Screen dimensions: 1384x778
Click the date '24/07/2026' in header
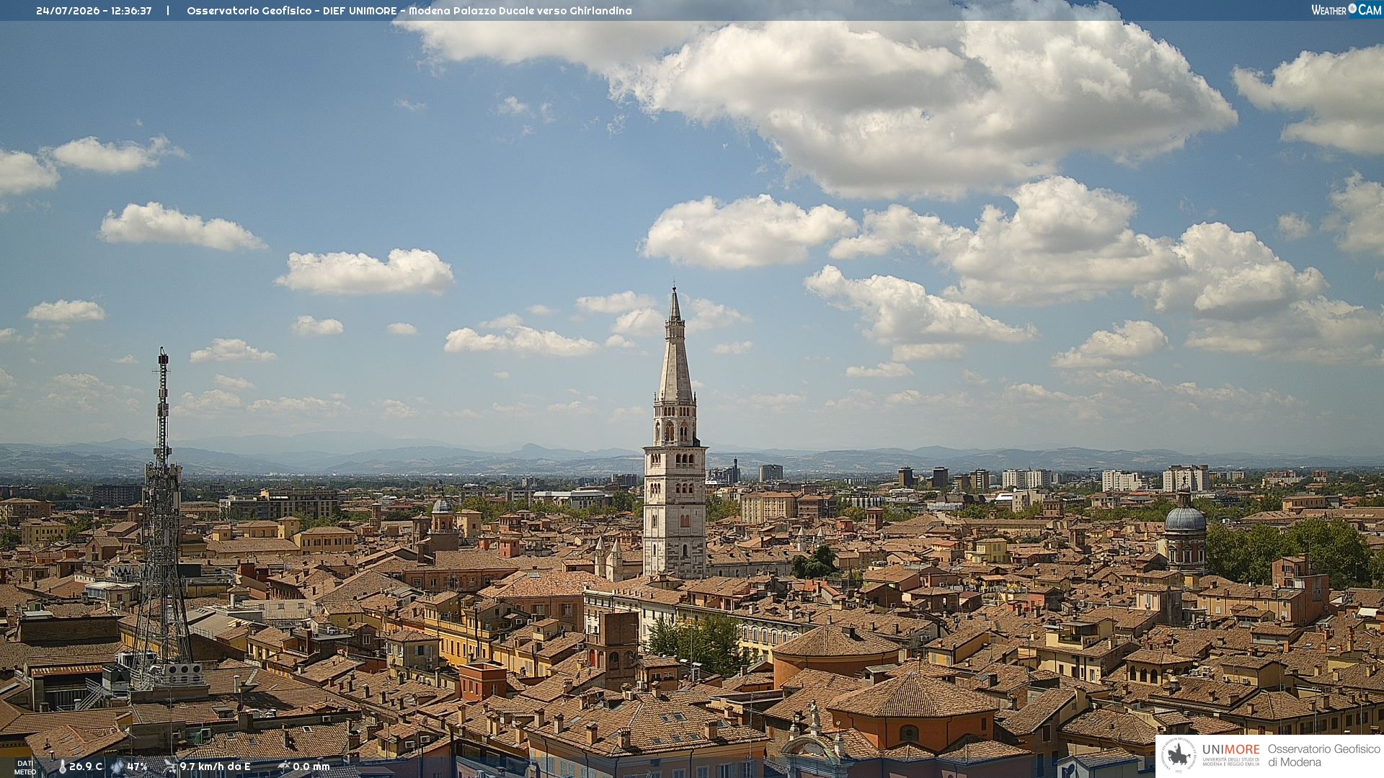tap(67, 11)
